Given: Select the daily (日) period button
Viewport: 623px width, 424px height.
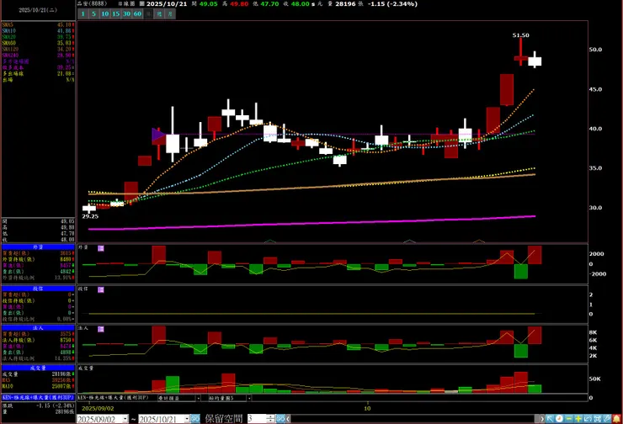Looking at the screenshot, I should [x=148, y=14].
